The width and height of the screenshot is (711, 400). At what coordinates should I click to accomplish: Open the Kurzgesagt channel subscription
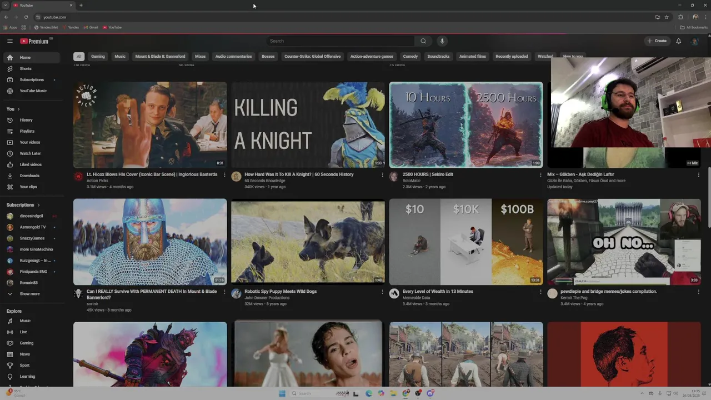tap(31, 261)
